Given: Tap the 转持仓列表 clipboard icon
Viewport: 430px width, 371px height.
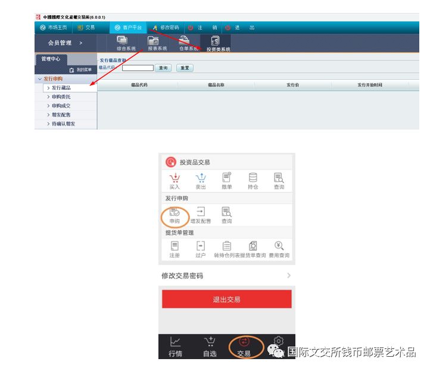Looking at the screenshot, I should pyautogui.click(x=227, y=249).
